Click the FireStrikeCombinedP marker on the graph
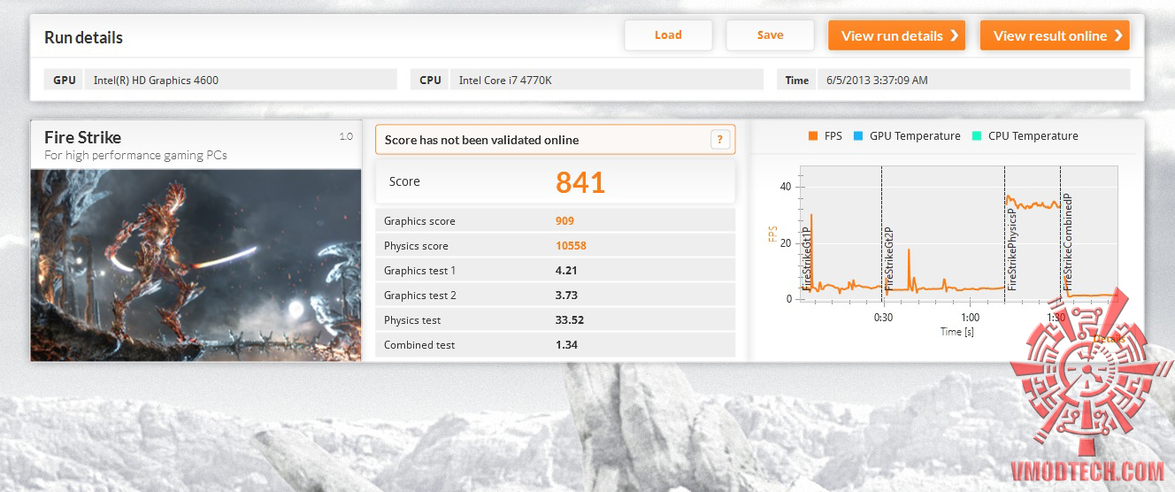Screen dimensions: 1175x492 click(1067, 242)
